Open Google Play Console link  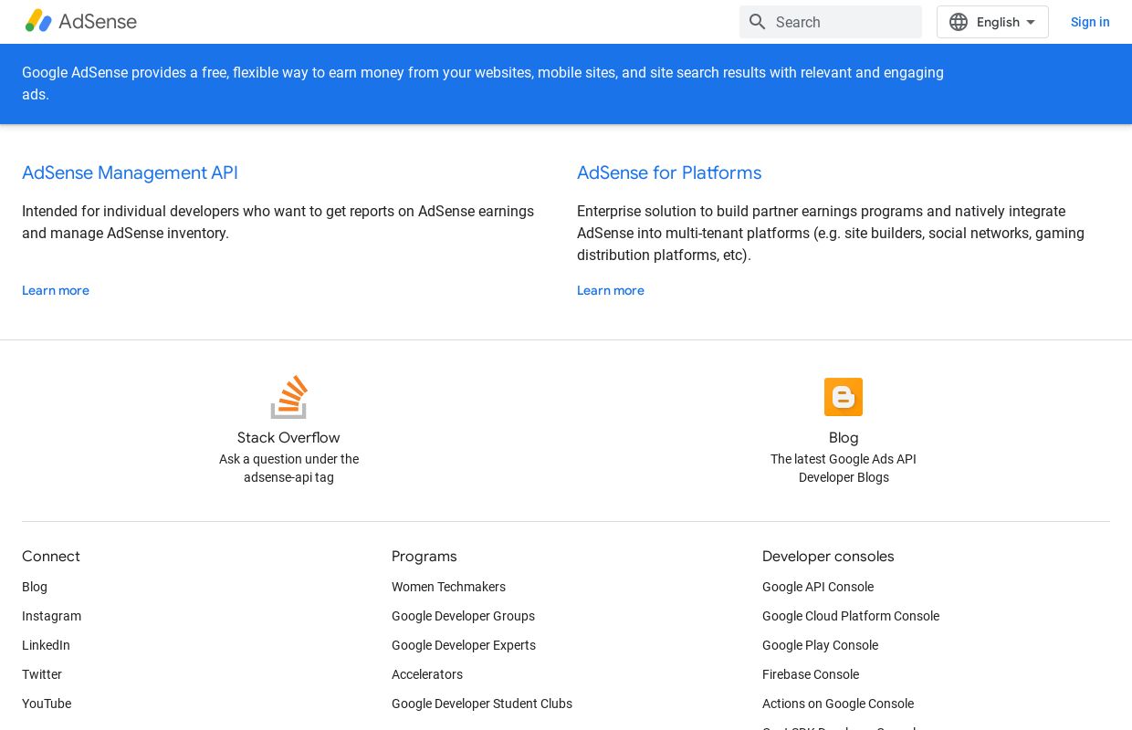(x=820, y=645)
